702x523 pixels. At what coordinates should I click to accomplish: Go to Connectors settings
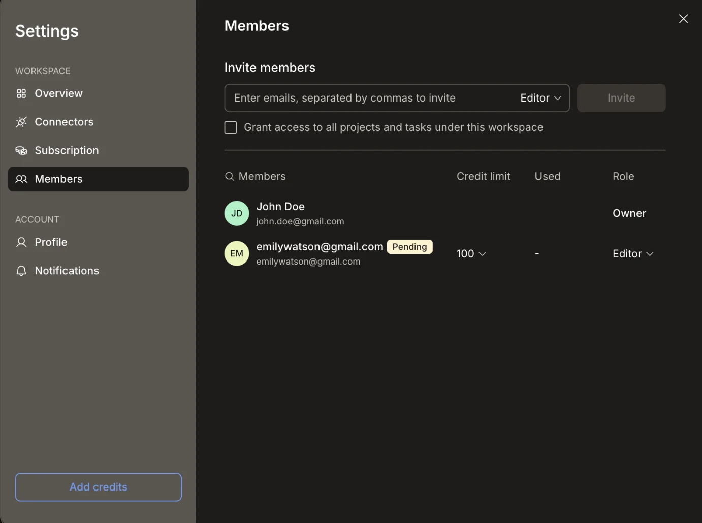[99, 122]
